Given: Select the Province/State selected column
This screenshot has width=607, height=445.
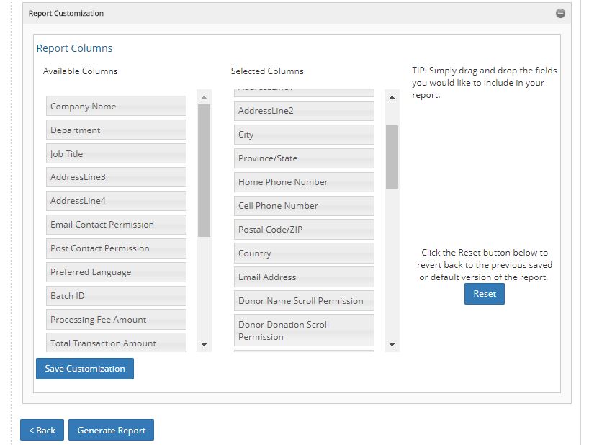Looking at the screenshot, I should [304, 158].
